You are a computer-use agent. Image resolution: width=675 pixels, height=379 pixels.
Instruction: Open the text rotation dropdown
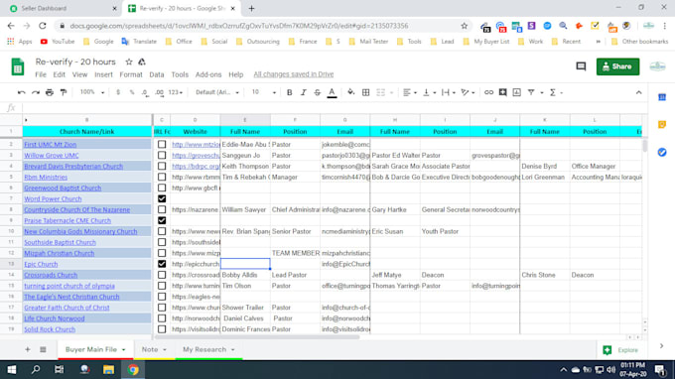coord(468,92)
